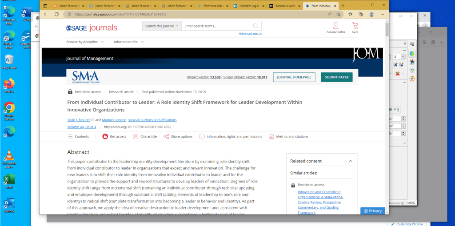Click the search magnifier icon

(255, 26)
